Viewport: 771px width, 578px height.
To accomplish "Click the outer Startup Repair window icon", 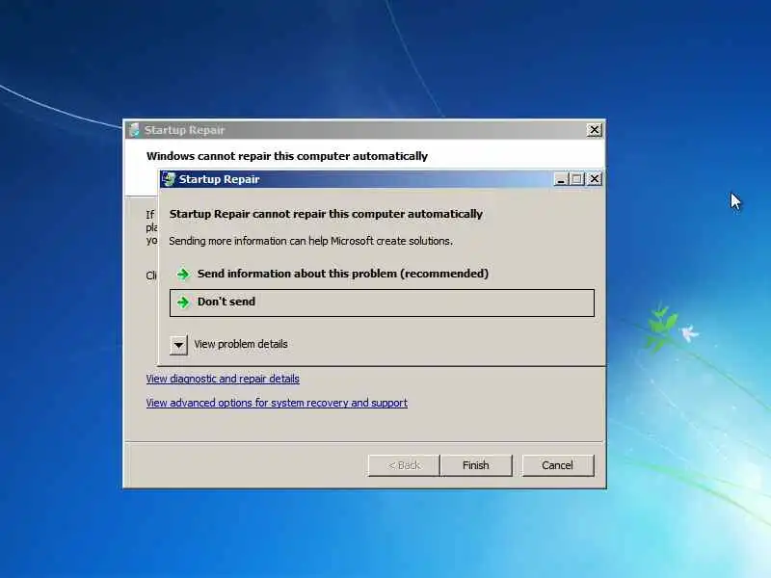I will click(x=134, y=130).
